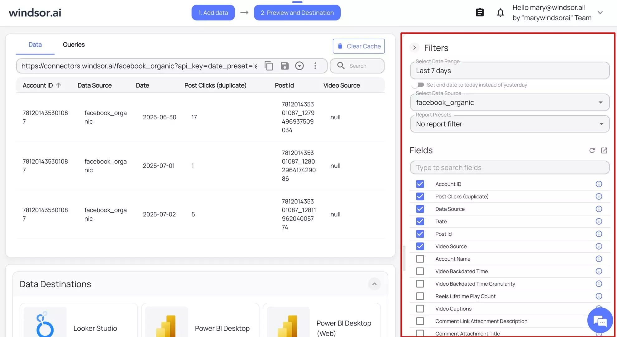Sort by Account ID ascending arrow
Screen dimensions: 617x337
tap(59, 85)
